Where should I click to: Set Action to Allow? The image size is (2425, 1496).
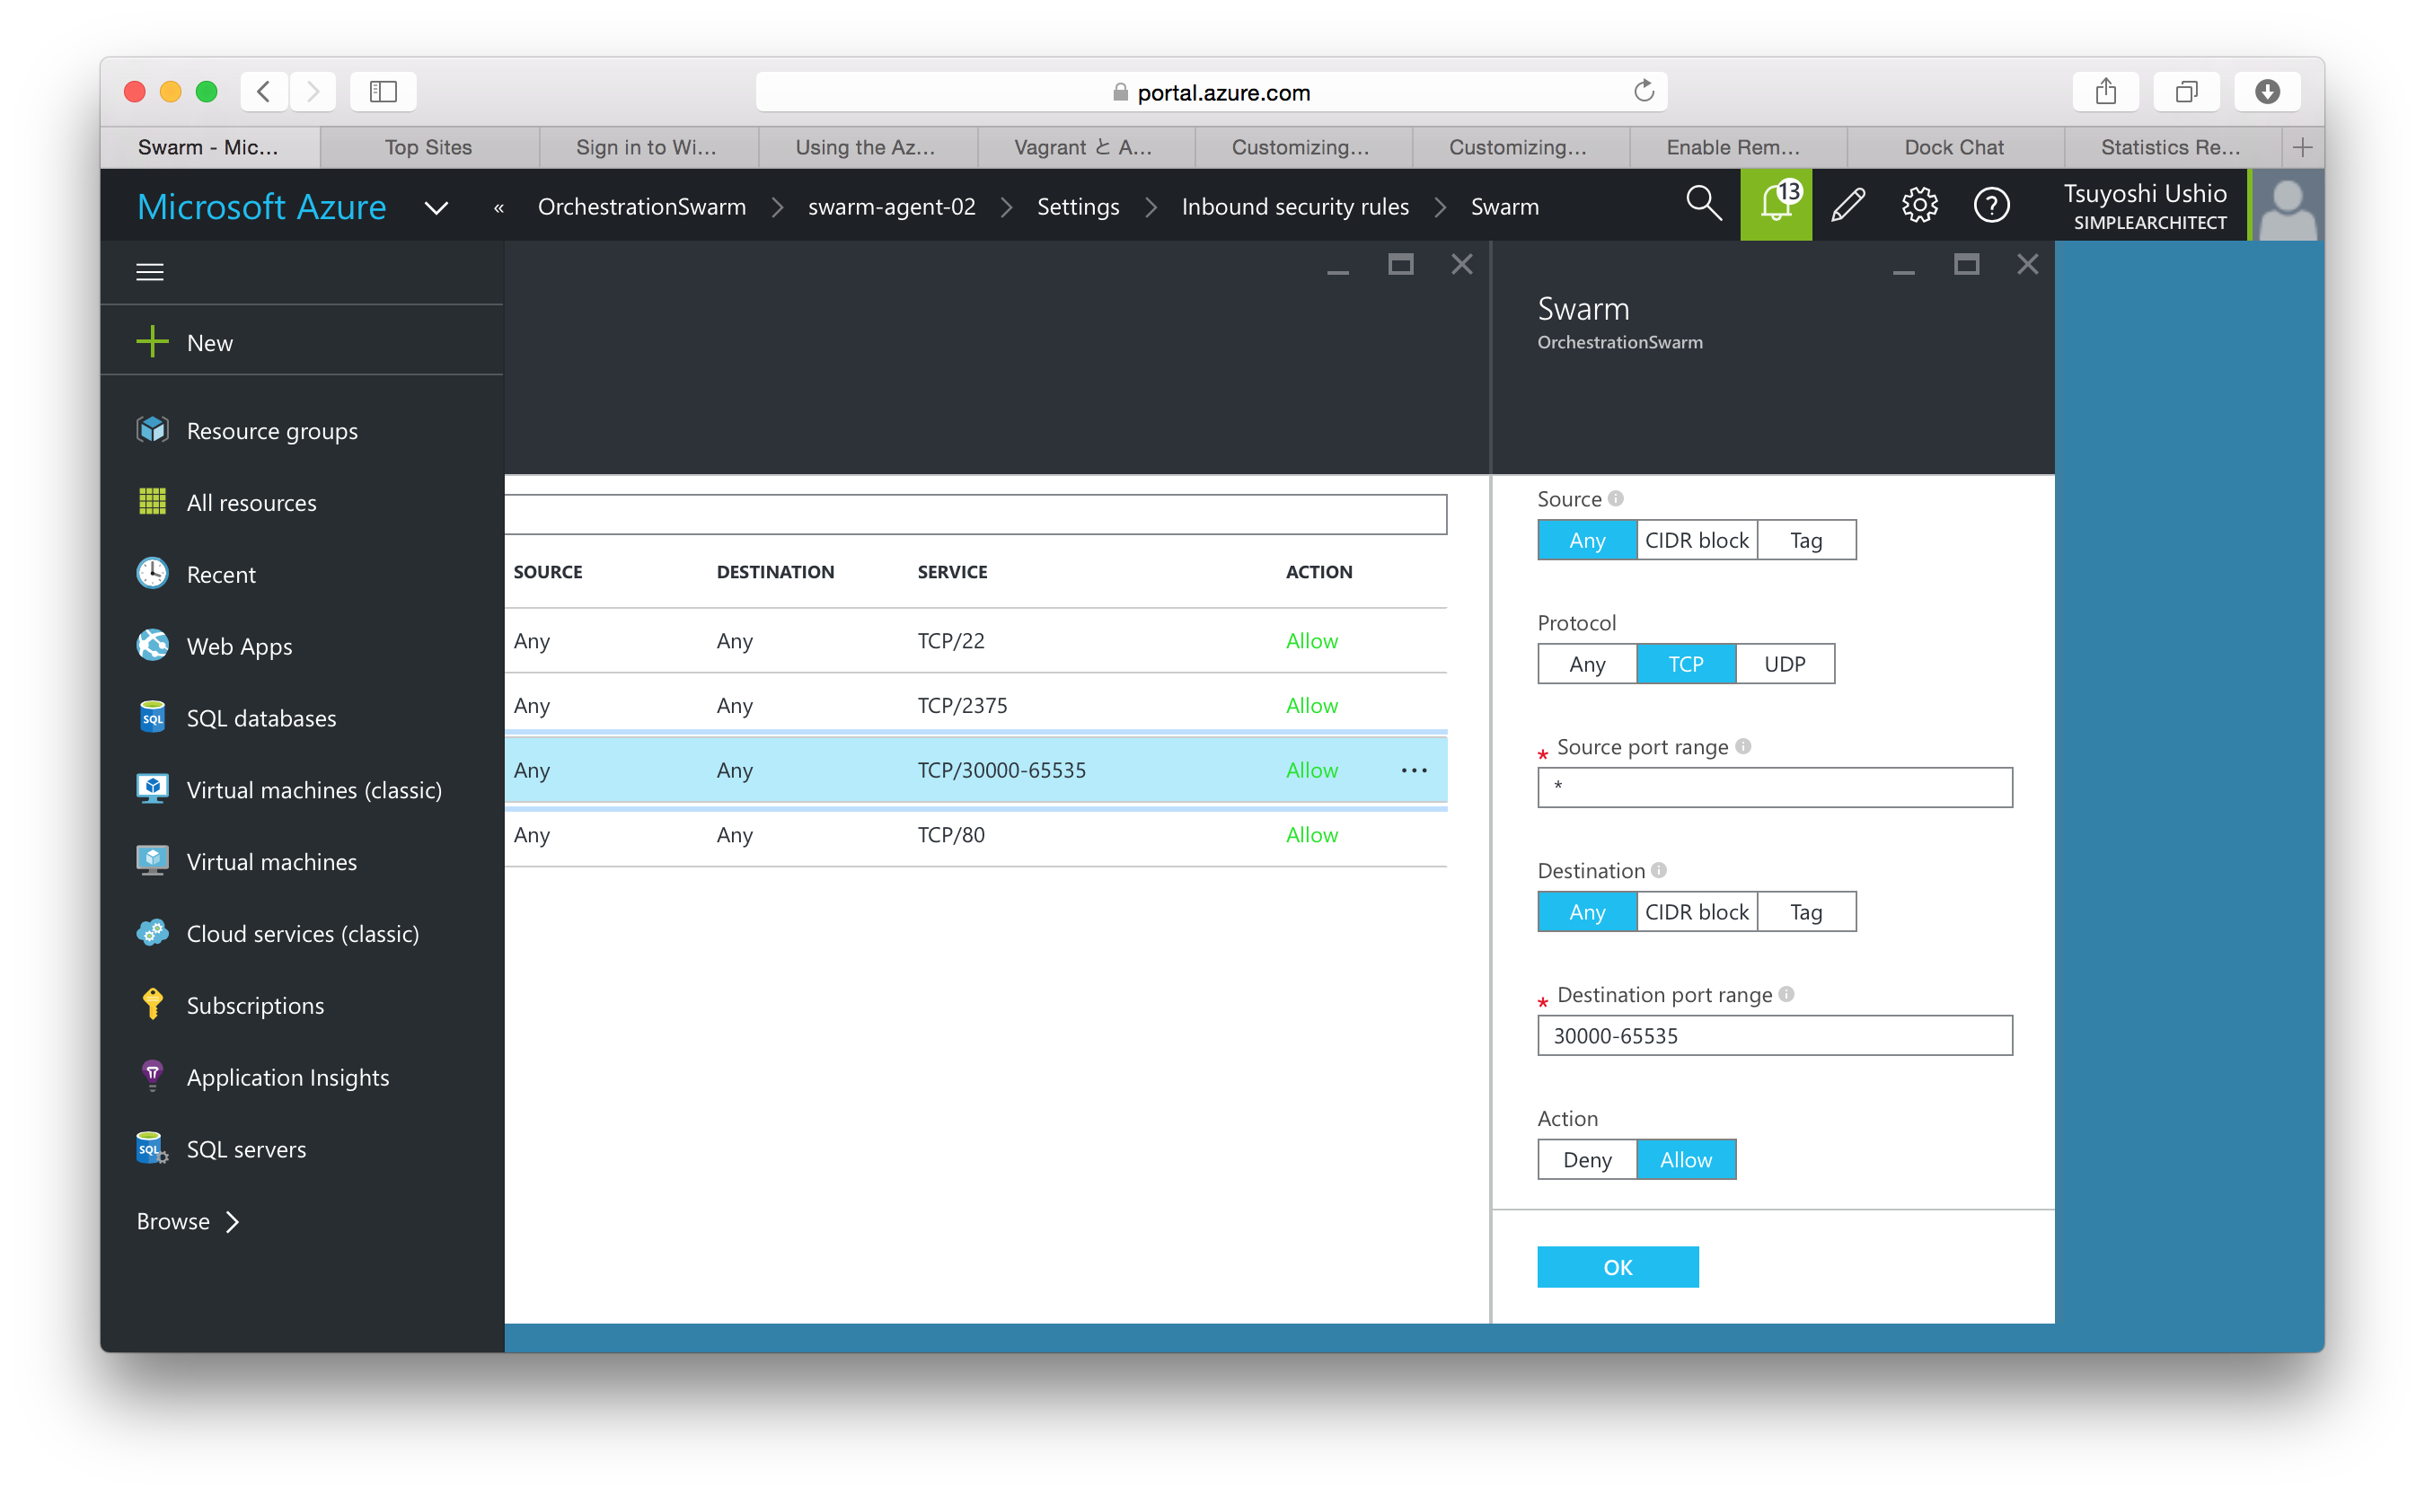1686,1159
